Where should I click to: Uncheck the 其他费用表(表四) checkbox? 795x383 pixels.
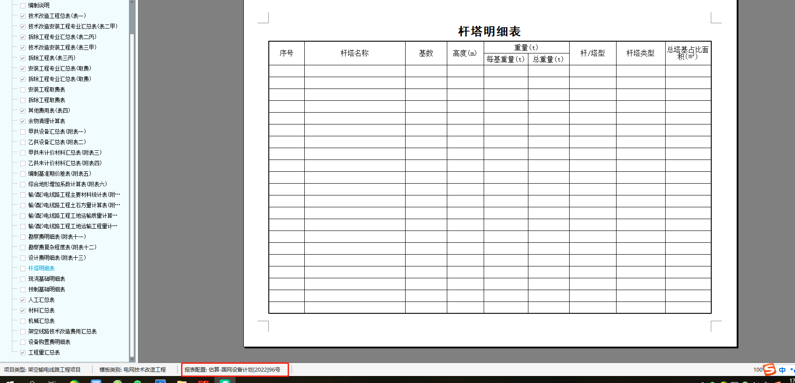tap(23, 111)
